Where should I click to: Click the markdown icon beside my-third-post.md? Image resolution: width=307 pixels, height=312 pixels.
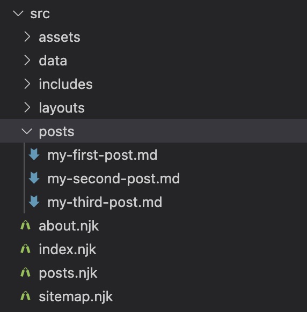(34, 202)
